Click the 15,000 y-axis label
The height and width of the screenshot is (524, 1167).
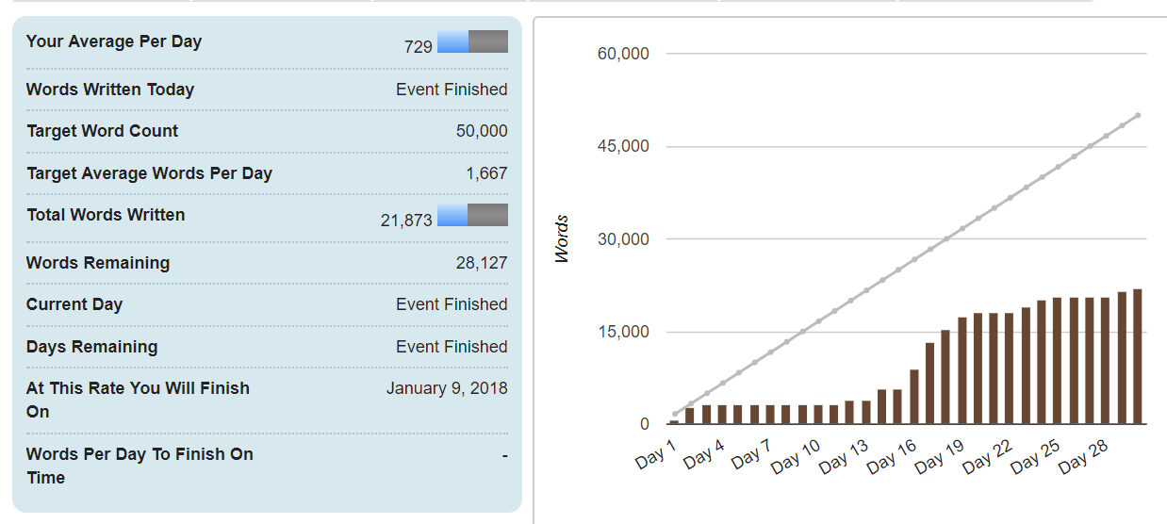pyautogui.click(x=623, y=332)
